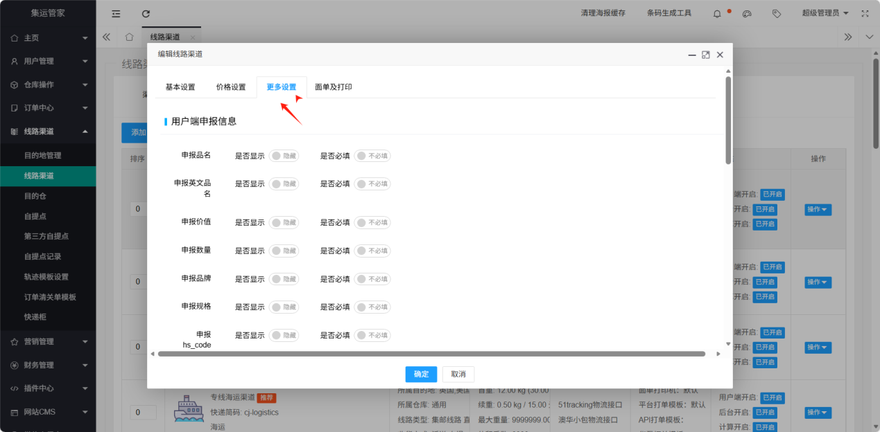Open 第三方自提点 in sidebar
This screenshot has height=432, width=880.
[x=48, y=236]
